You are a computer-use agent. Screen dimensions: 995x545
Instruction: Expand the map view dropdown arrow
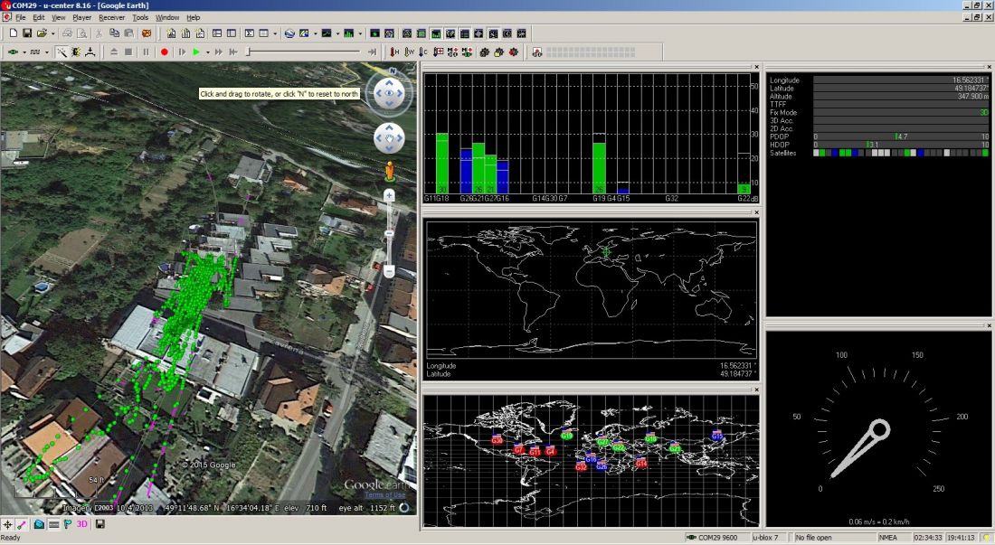pyautogui.click(x=315, y=33)
